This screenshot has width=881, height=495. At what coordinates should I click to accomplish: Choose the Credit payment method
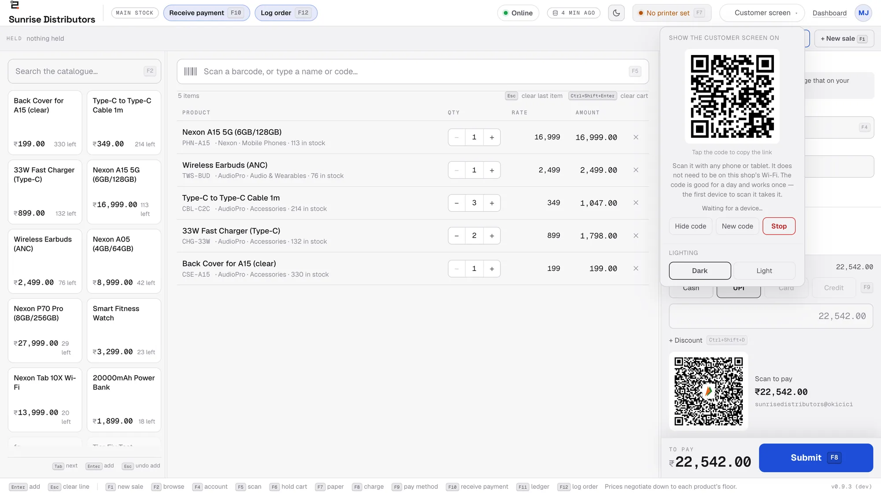[833, 288]
